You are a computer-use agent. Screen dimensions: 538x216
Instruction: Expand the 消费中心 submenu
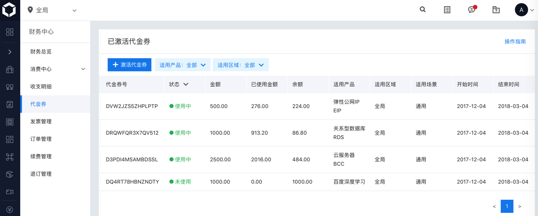(x=83, y=69)
